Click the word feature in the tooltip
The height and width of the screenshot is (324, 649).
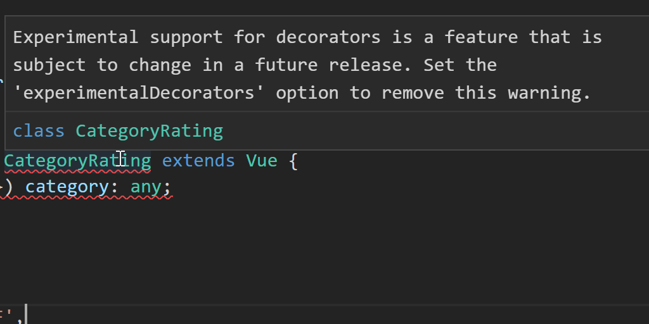click(x=481, y=37)
